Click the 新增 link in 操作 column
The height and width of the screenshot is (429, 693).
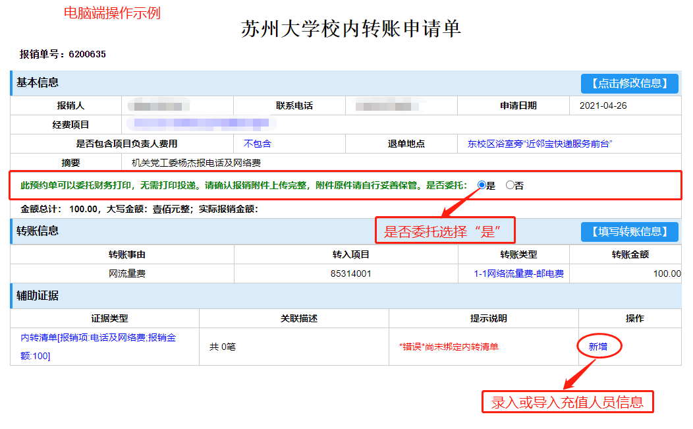pos(598,347)
